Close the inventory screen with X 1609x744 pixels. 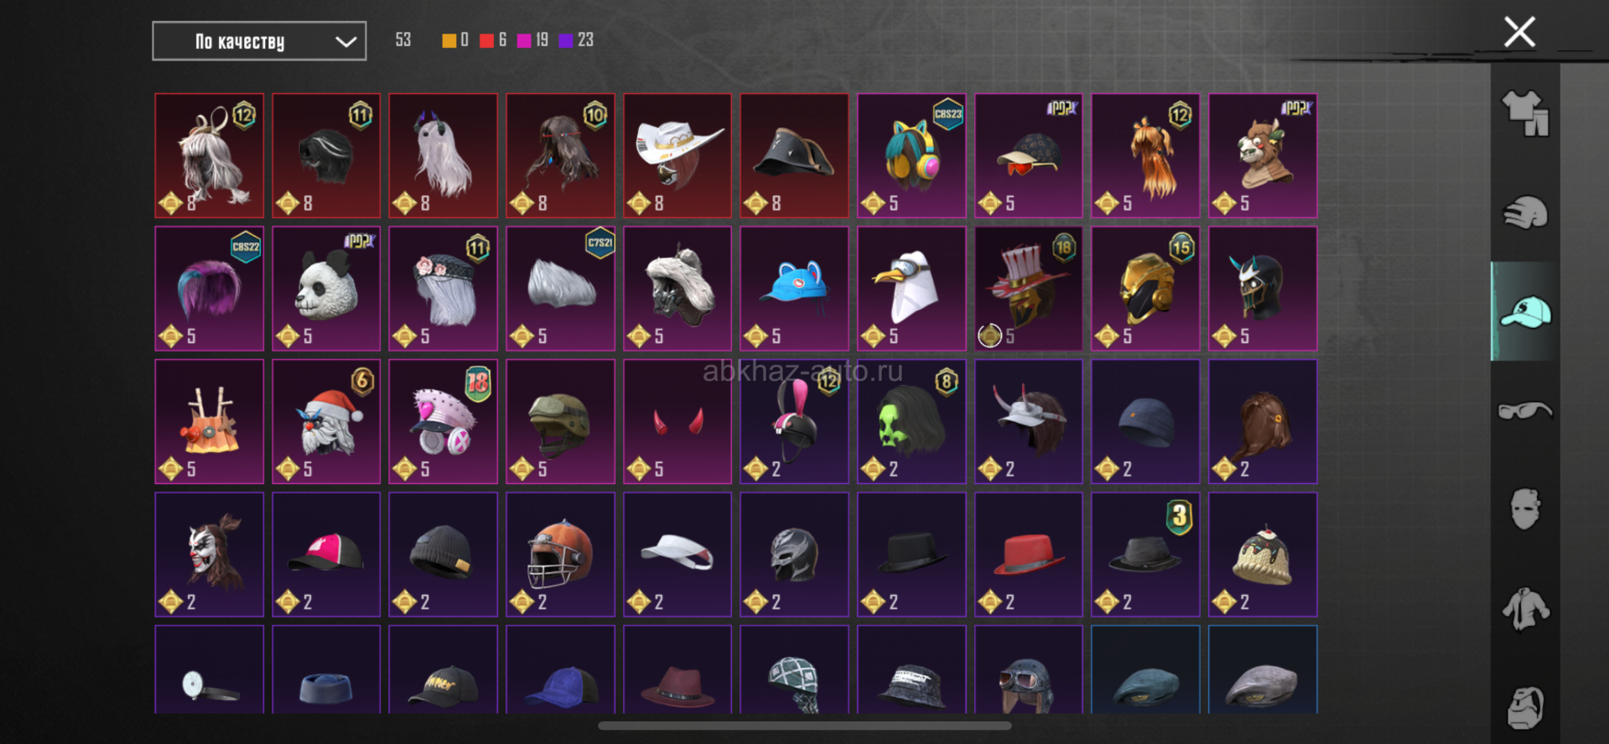1519,33
